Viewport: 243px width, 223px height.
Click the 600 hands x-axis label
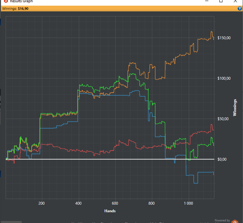pyautogui.click(x=115, y=203)
